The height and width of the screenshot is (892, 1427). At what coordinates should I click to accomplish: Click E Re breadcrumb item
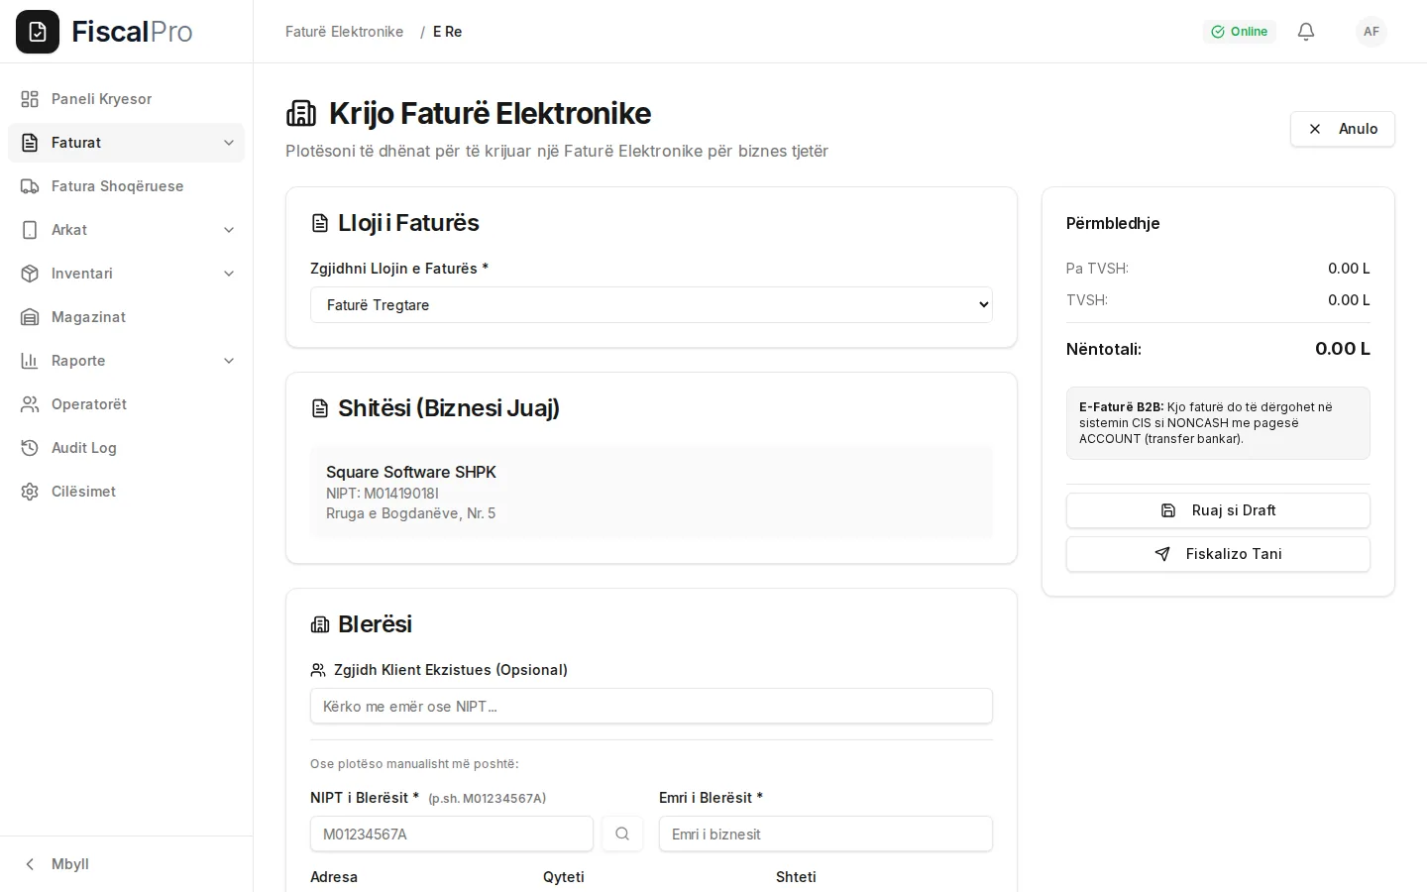pyautogui.click(x=447, y=32)
